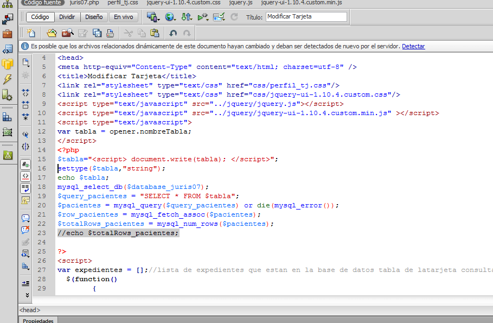
Task: Switch to Diseño view
Action: [x=94, y=17]
